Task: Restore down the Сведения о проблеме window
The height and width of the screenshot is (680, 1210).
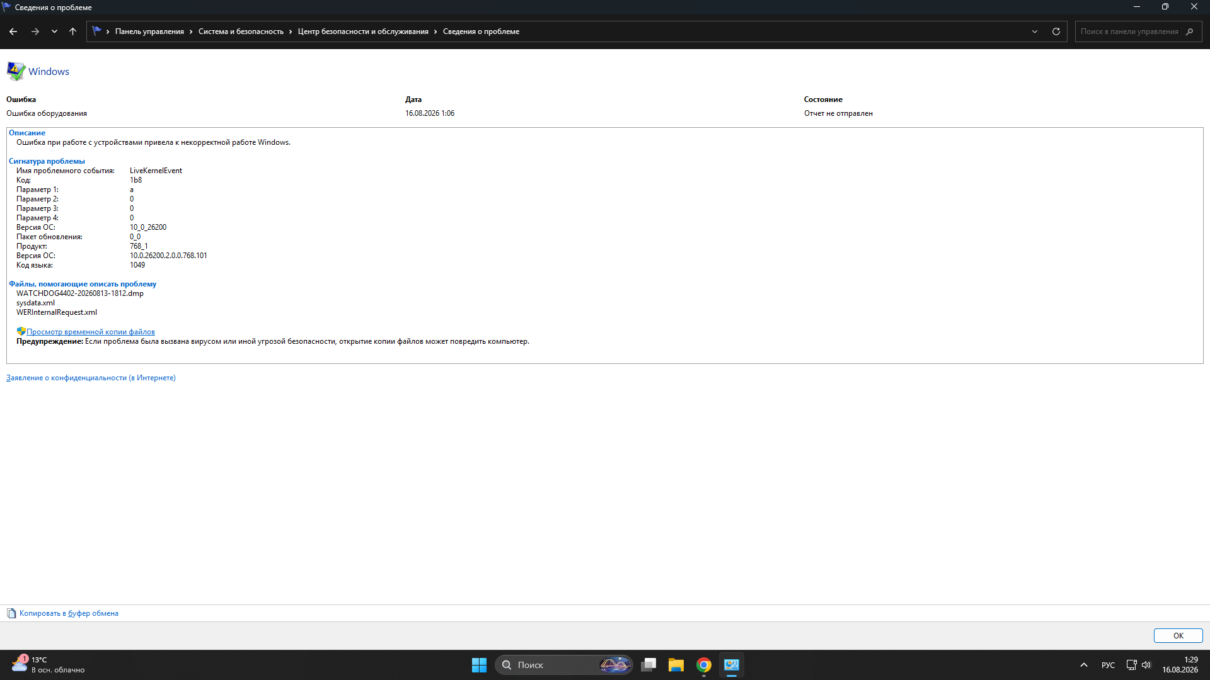Action: click(x=1165, y=7)
